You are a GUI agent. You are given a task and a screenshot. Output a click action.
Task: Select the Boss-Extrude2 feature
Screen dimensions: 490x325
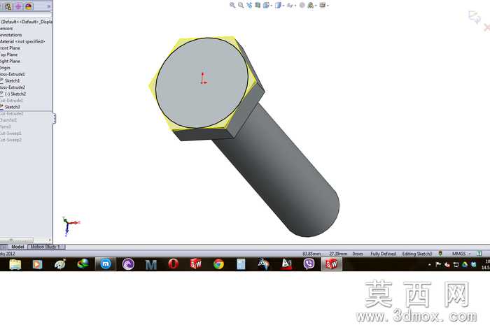pos(13,87)
